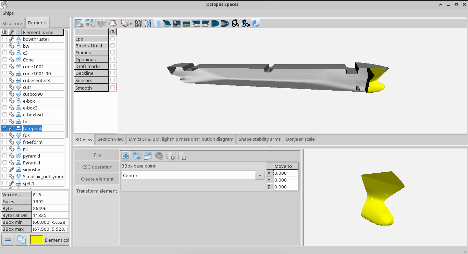Viewport: 468px width, 254px height.
Task: Expand the hull view dropdown arrow
Action: coord(131,24)
